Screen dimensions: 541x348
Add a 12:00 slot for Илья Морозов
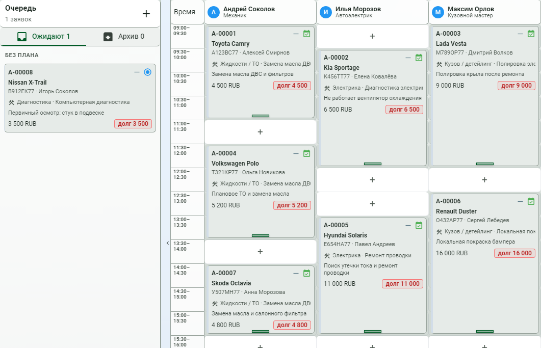click(372, 180)
